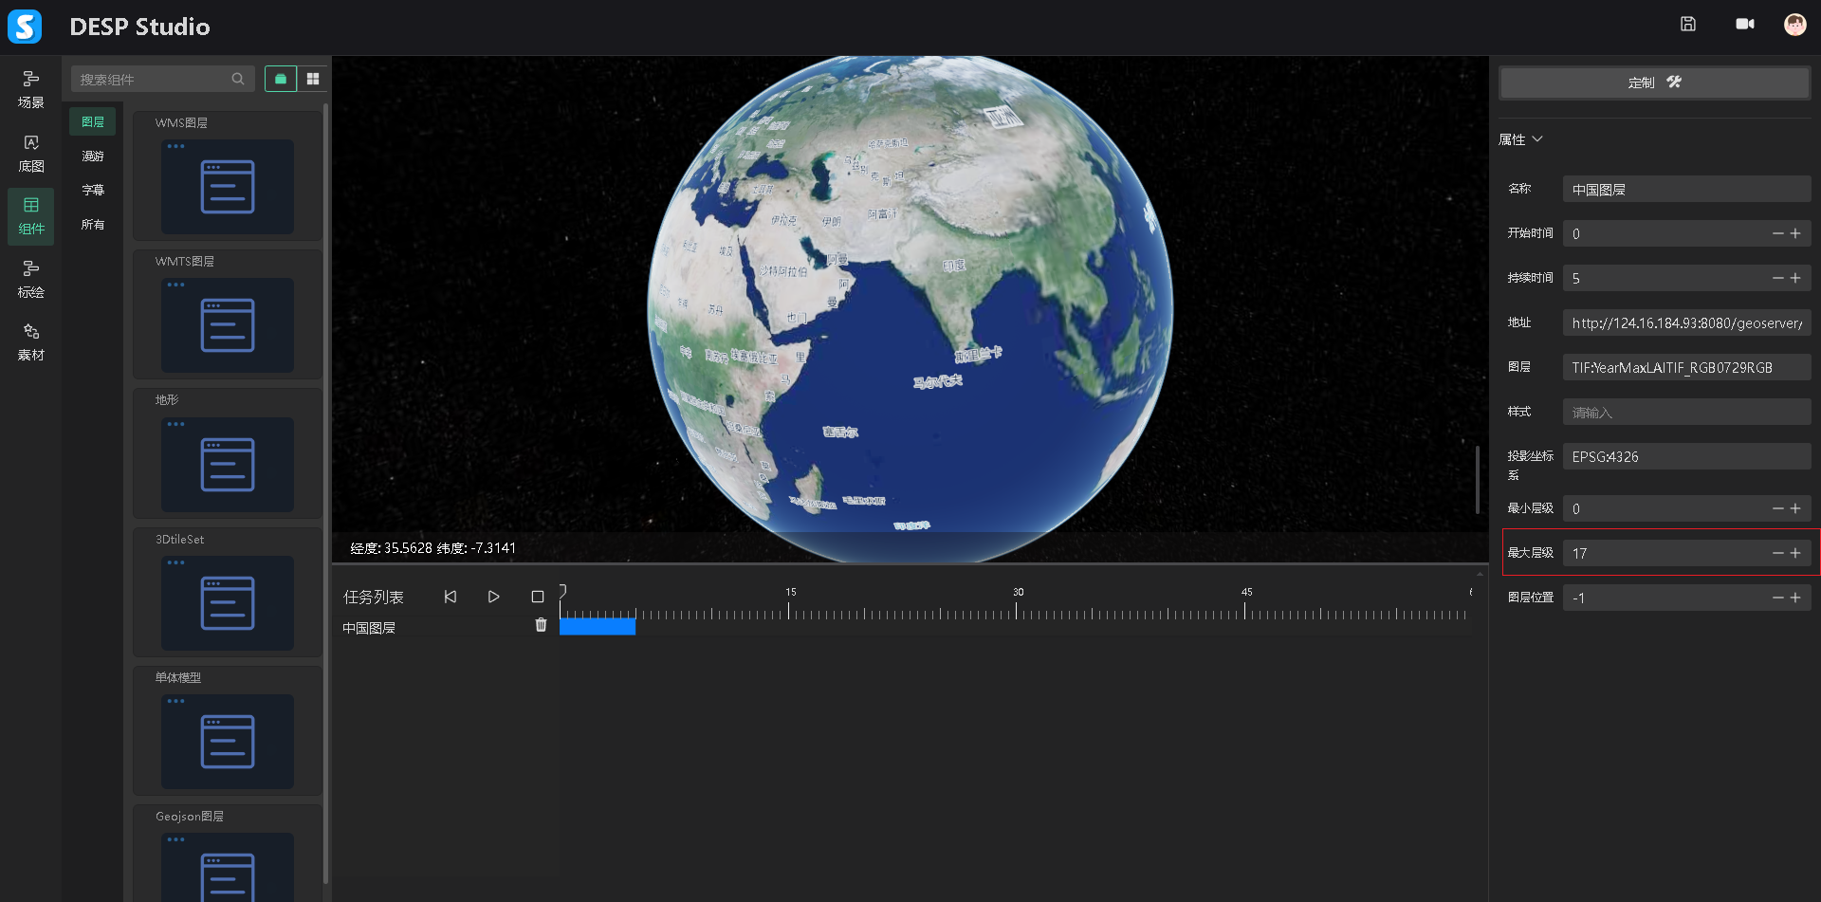1821x902 pixels.
Task: Delete the 中国图层 task with trash icon
Action: 541,625
